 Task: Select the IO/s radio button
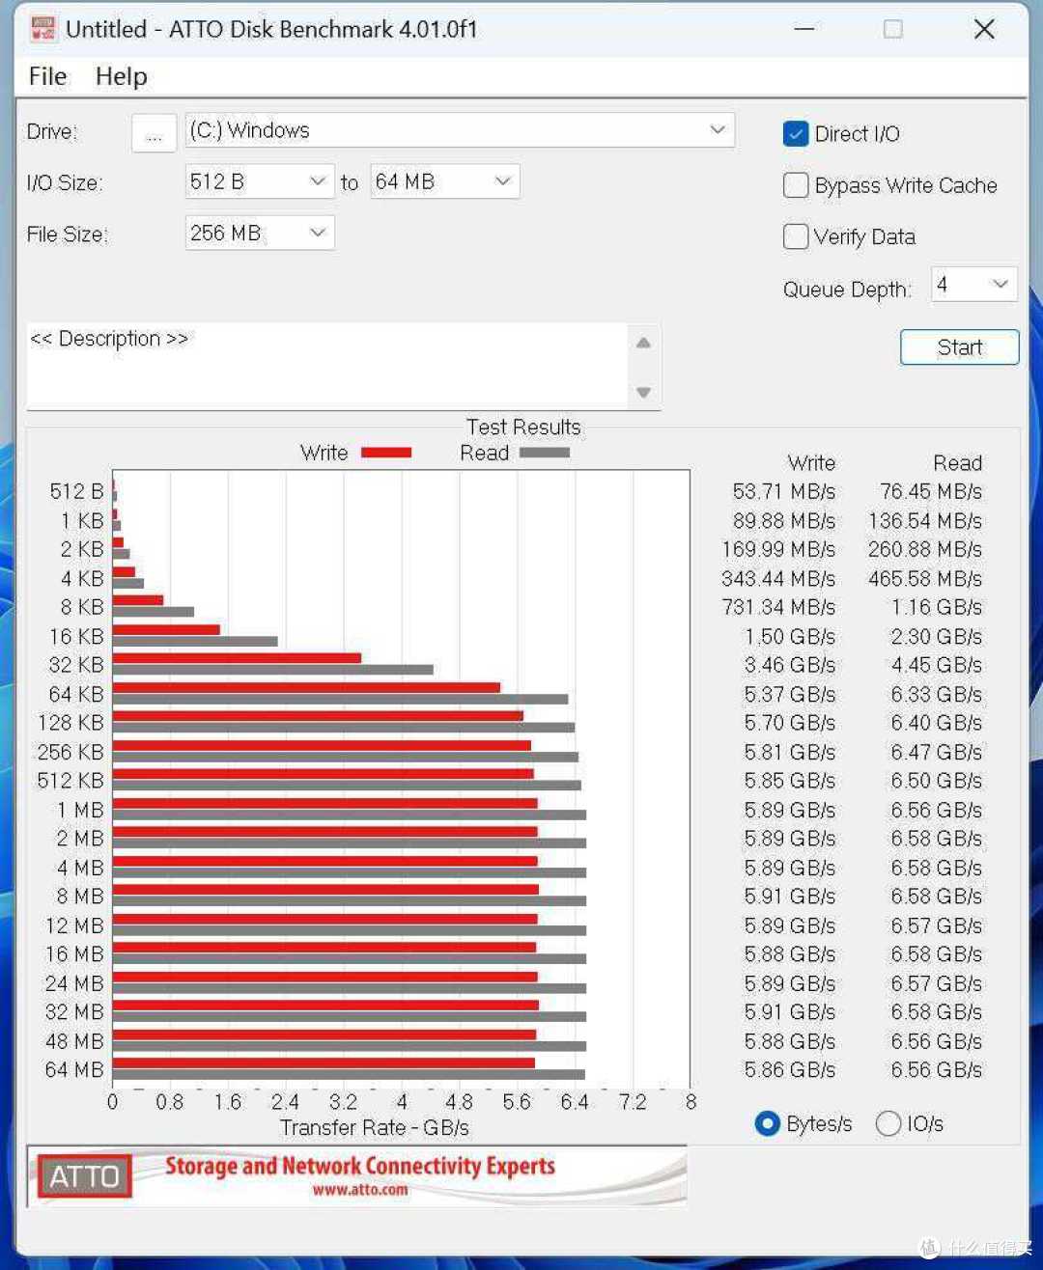click(x=888, y=1123)
